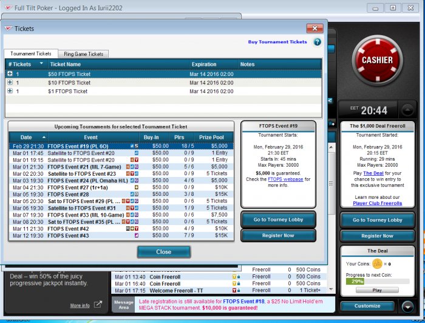Switch to Ring Game Tickets tab
The width and height of the screenshot is (425, 323).
coord(84,54)
